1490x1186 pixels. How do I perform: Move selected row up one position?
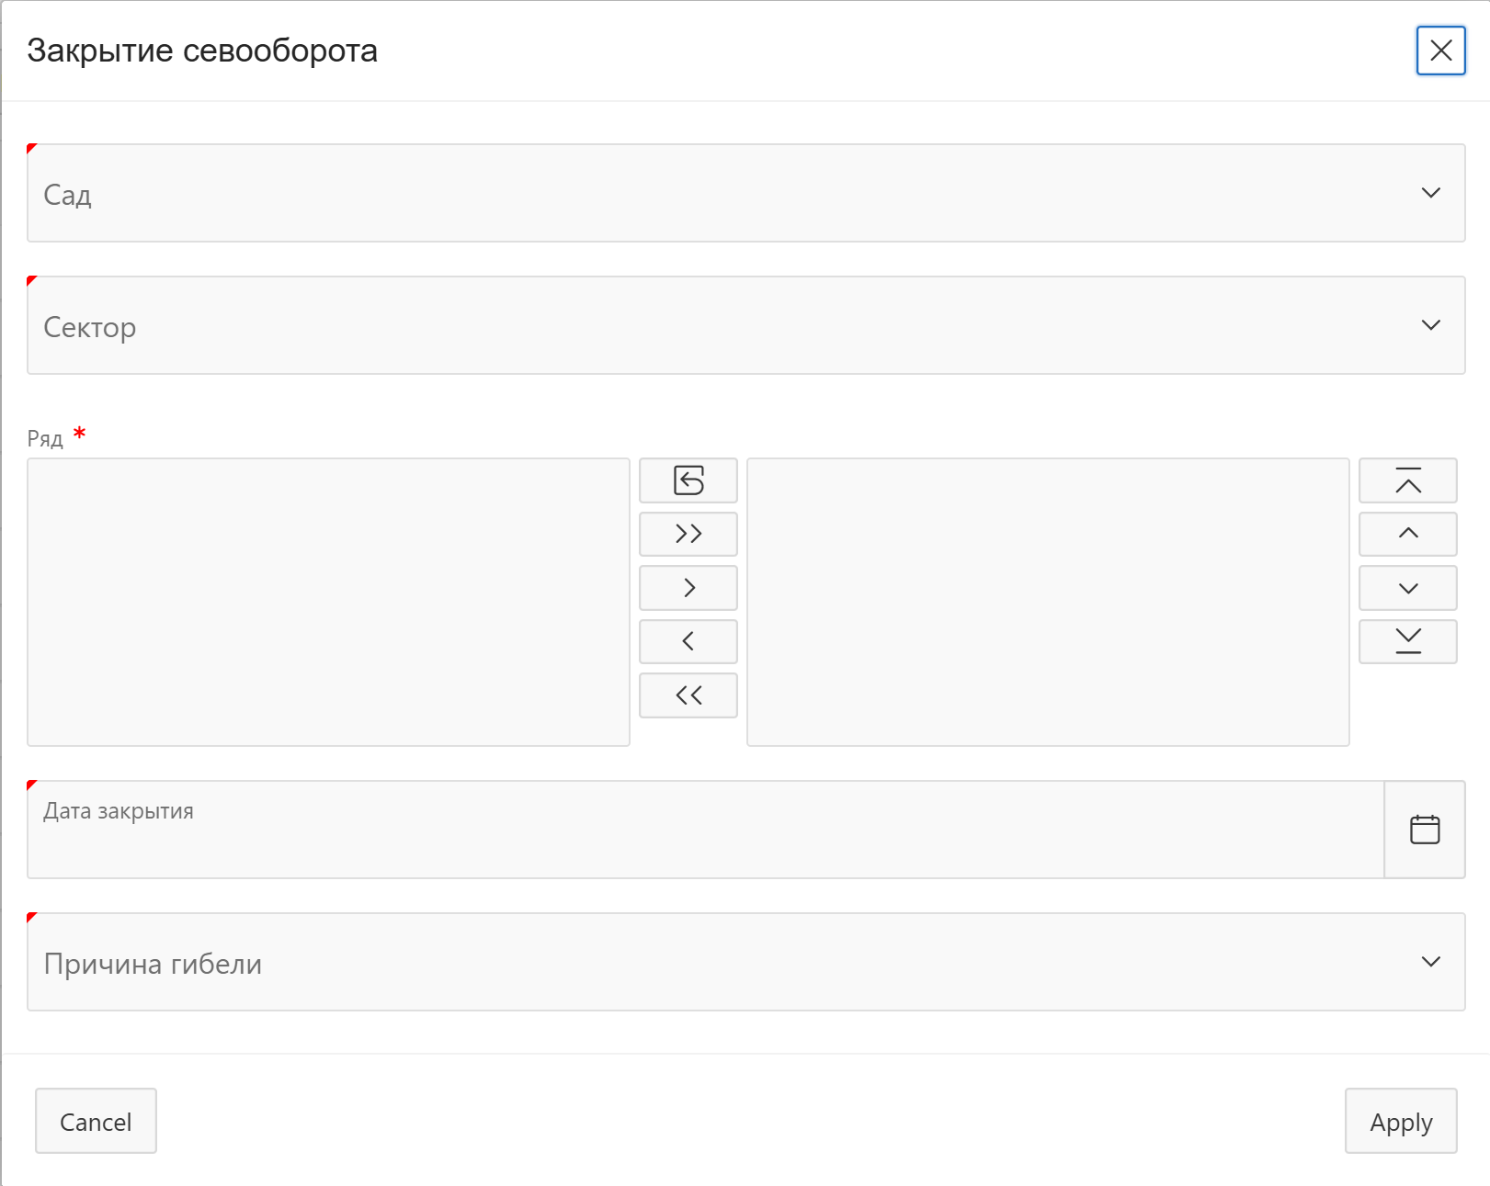pos(1407,534)
